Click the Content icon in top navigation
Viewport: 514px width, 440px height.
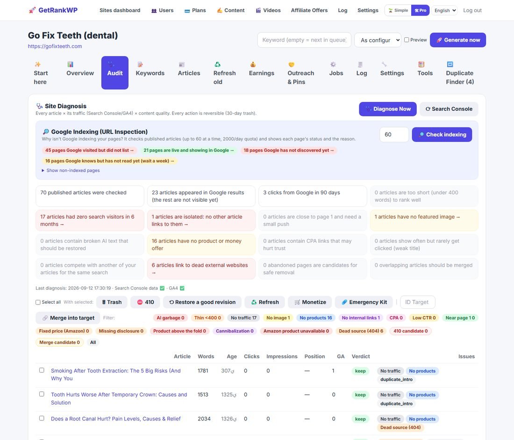coord(220,10)
